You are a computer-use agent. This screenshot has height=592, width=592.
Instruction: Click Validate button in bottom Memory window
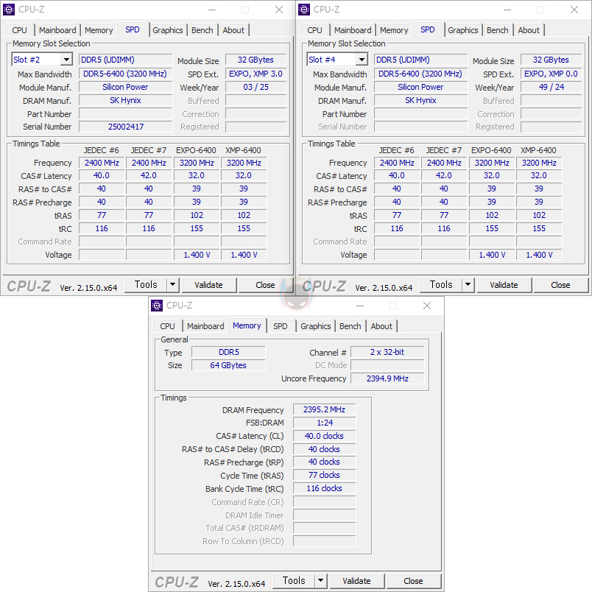(x=357, y=581)
